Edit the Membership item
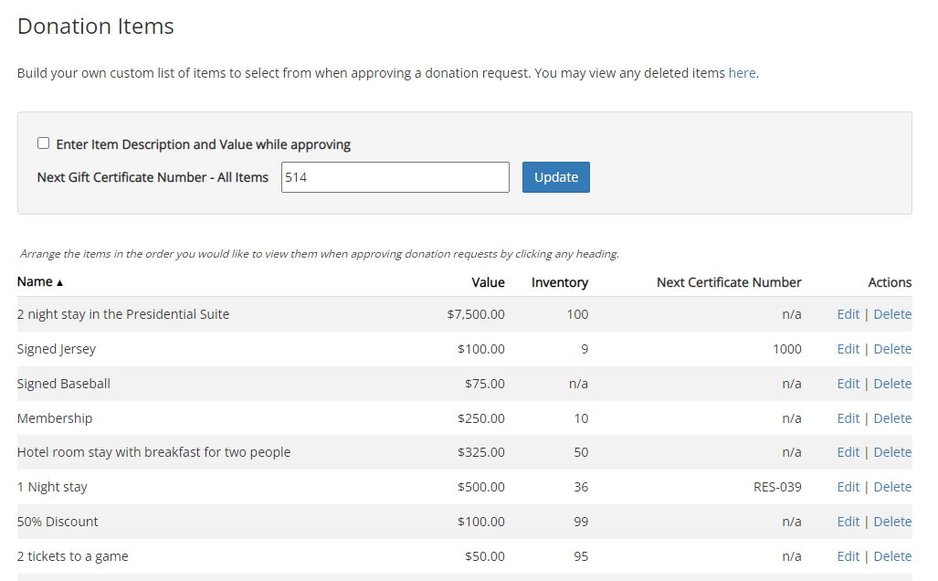938x581 pixels. (x=848, y=417)
